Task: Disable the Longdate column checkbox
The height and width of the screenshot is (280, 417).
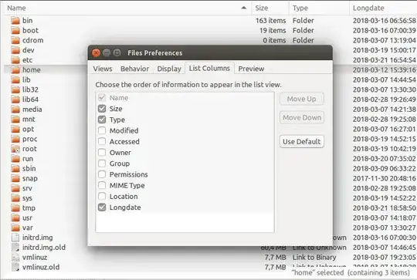Action: pyautogui.click(x=102, y=207)
